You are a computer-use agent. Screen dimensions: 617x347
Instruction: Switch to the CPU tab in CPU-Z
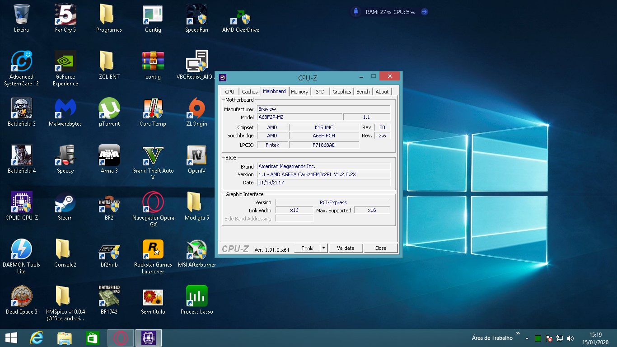point(229,92)
